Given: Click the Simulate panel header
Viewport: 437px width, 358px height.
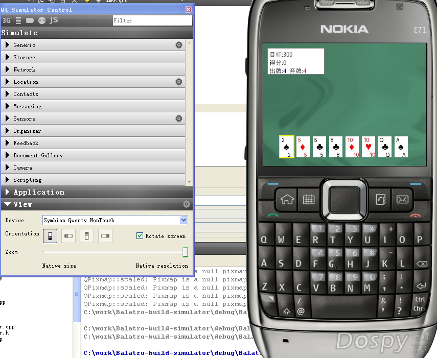Looking at the screenshot, I should click(x=97, y=33).
